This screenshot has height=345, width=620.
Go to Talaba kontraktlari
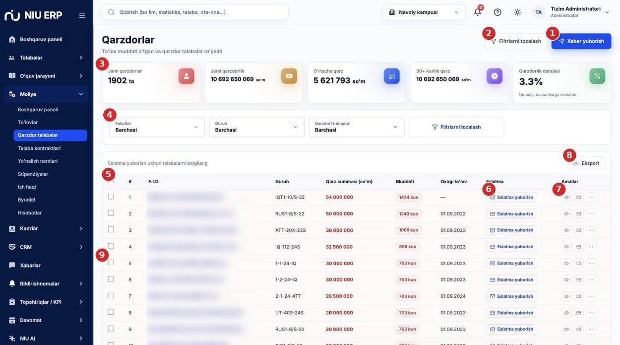[39, 148]
